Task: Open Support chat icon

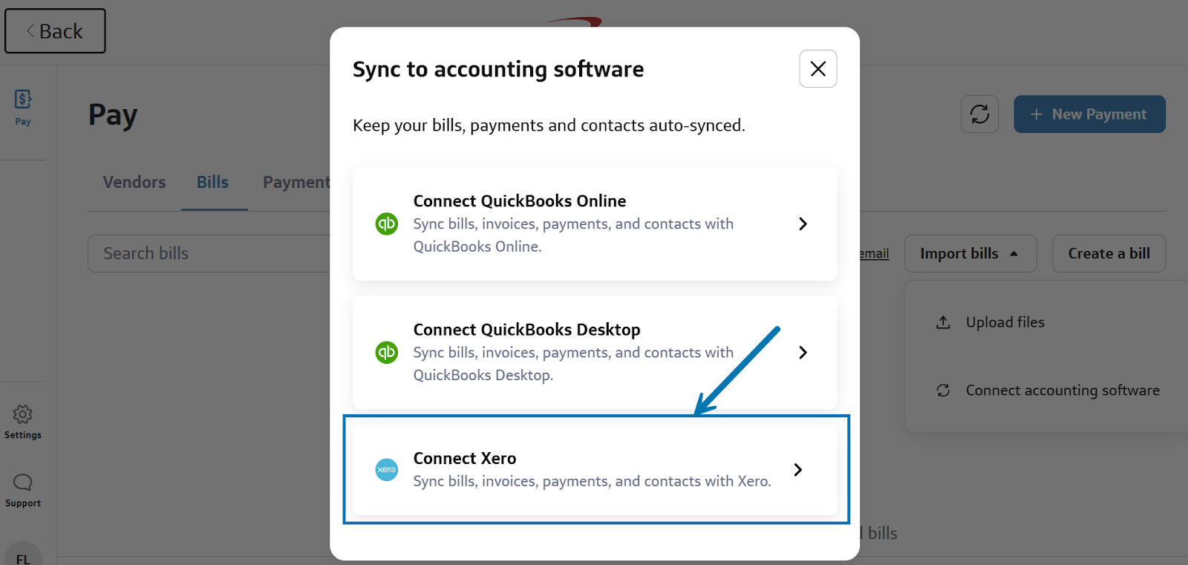Action: click(x=23, y=483)
